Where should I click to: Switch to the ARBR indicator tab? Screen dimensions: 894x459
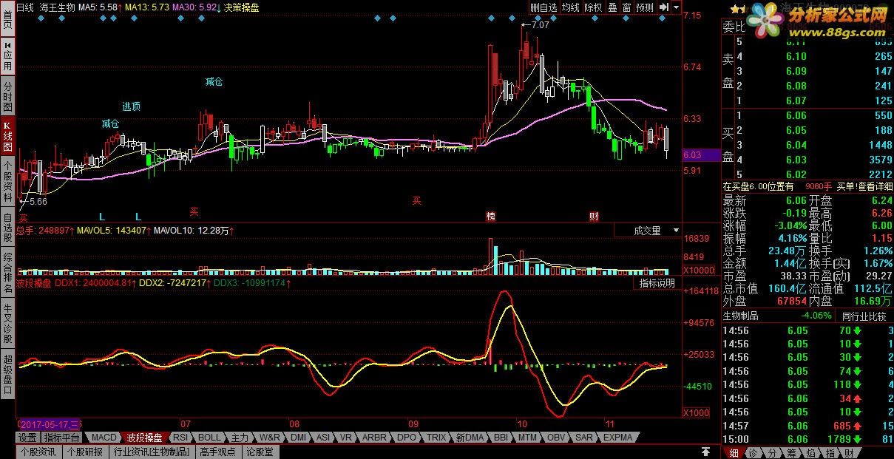tap(373, 438)
